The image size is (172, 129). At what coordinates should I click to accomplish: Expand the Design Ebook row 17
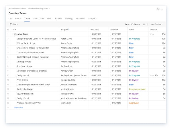pyautogui.click(x=15, y=98)
